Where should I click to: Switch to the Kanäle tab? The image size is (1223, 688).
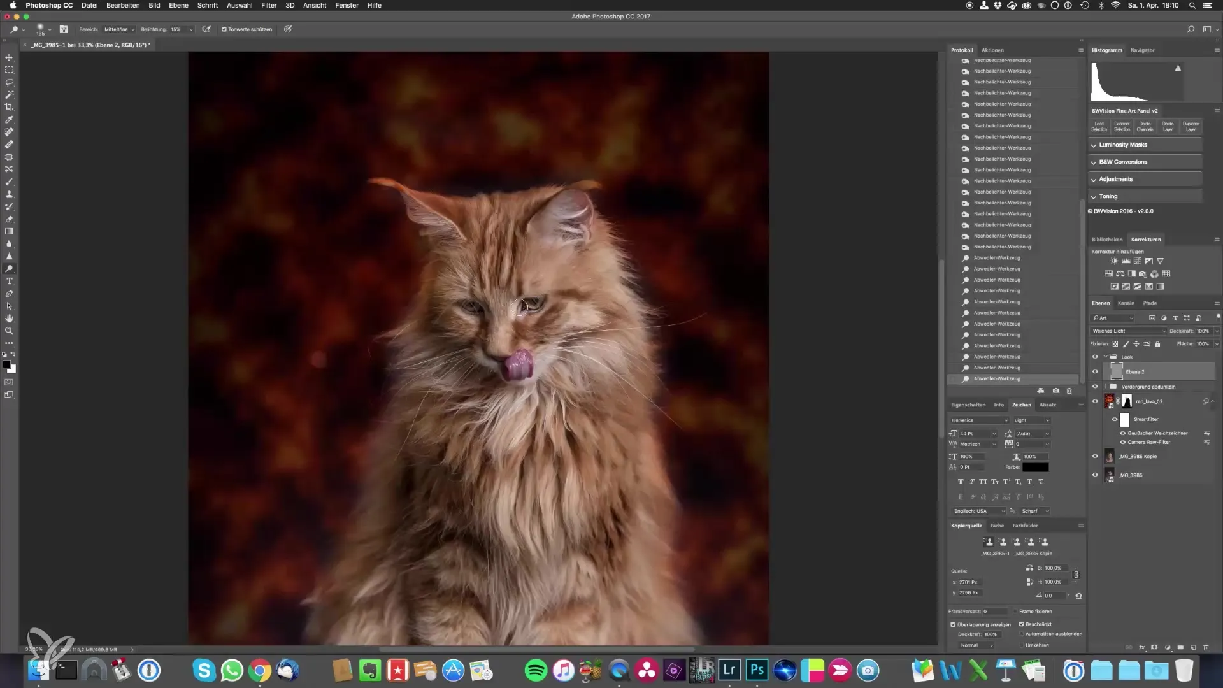tap(1126, 303)
